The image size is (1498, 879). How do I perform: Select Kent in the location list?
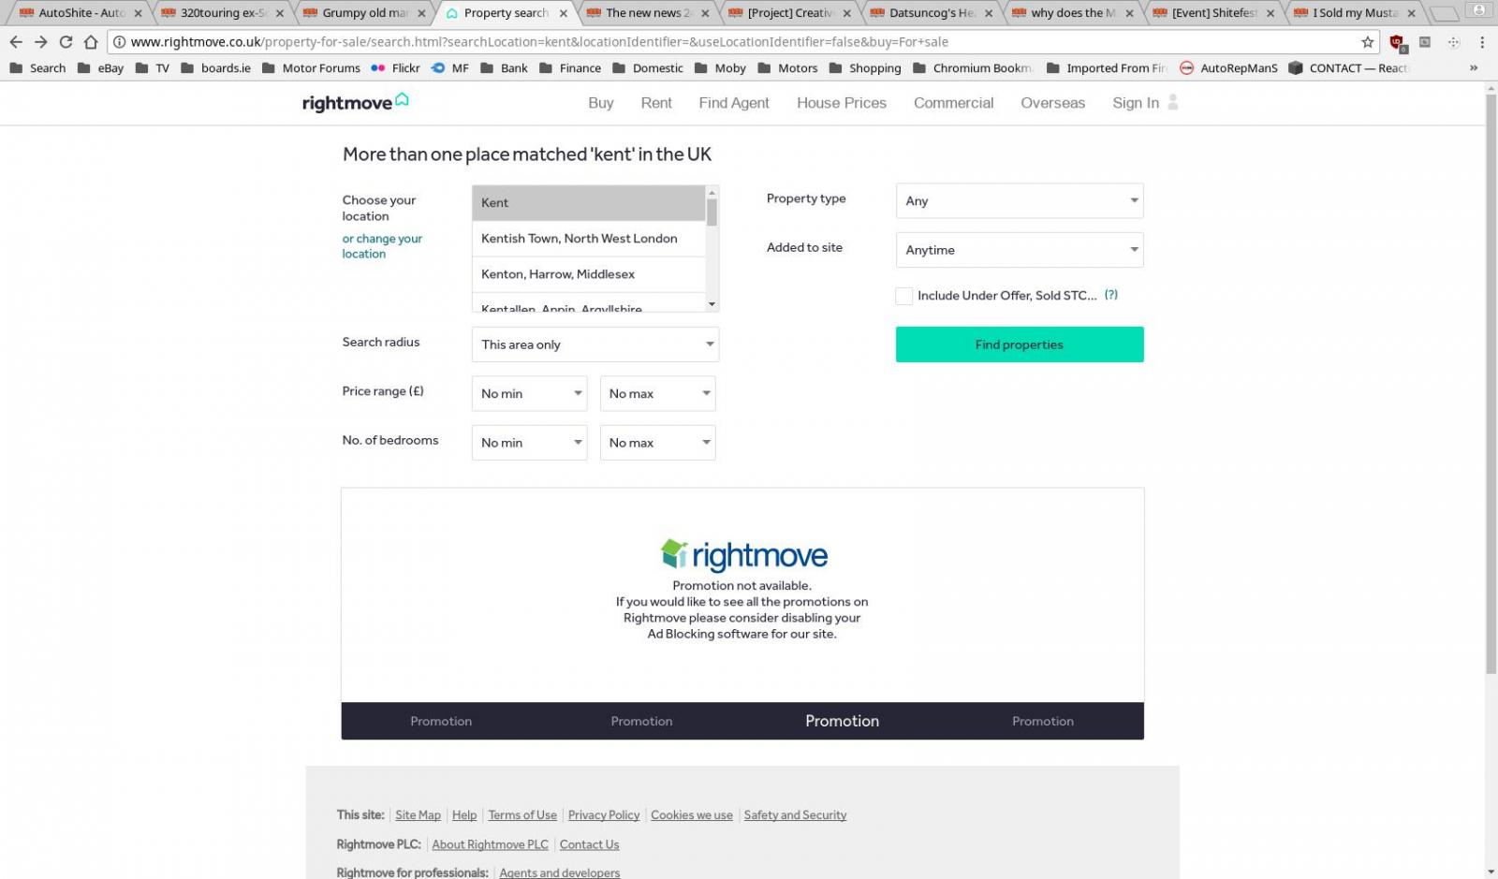point(589,203)
